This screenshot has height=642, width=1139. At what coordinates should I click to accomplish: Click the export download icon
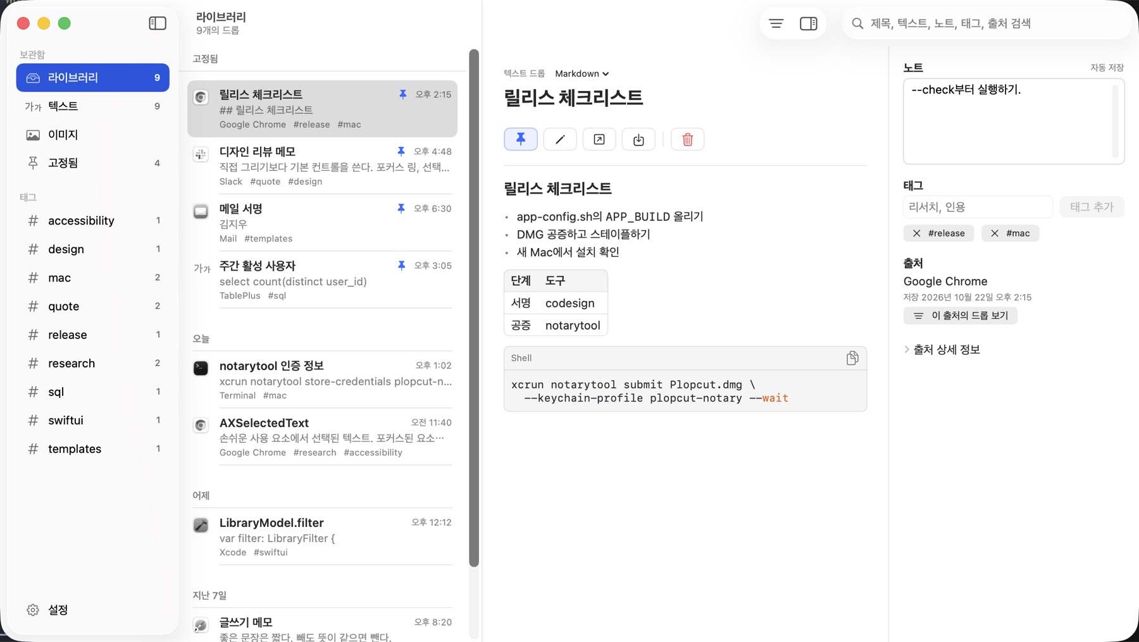pyautogui.click(x=638, y=139)
